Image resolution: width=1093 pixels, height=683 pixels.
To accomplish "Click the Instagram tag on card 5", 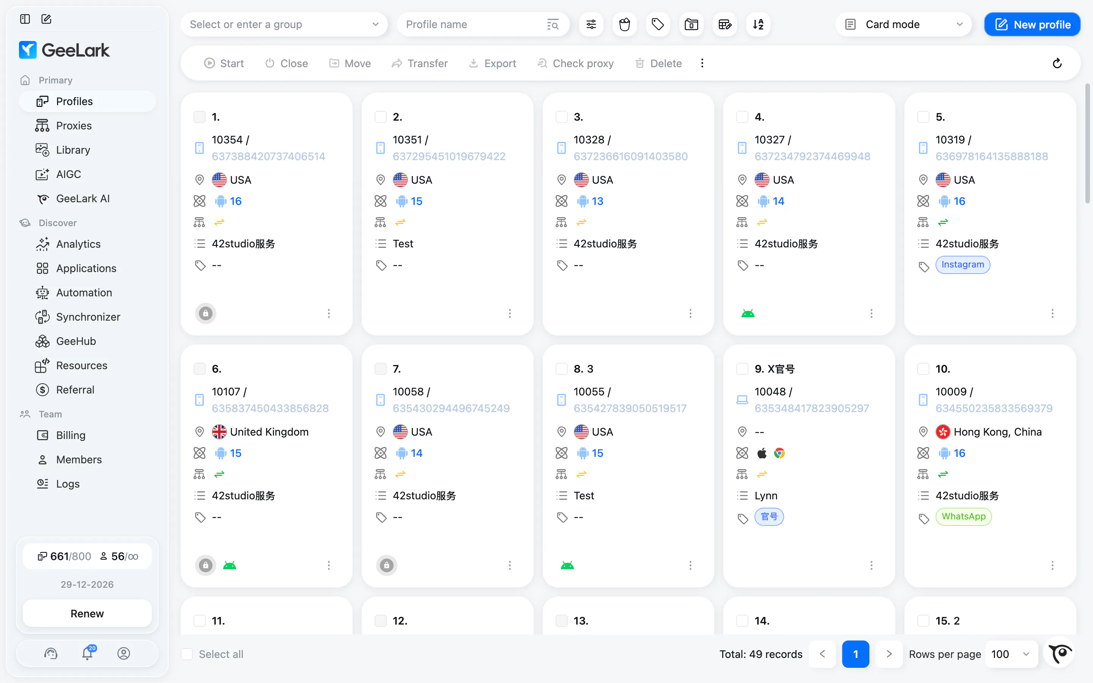I will click(963, 265).
